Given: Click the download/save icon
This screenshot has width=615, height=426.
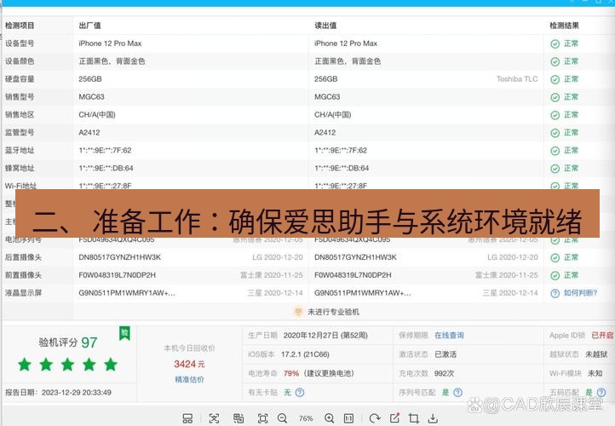Looking at the screenshot, I should point(433,418).
